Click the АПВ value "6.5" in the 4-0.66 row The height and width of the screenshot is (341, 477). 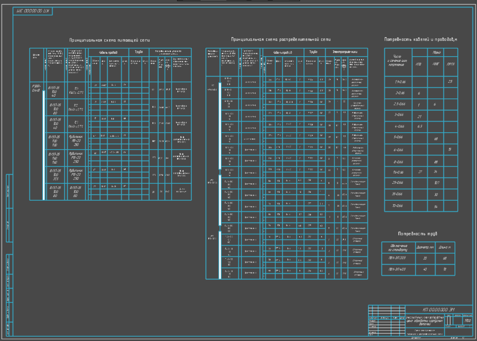pyautogui.click(x=420, y=127)
